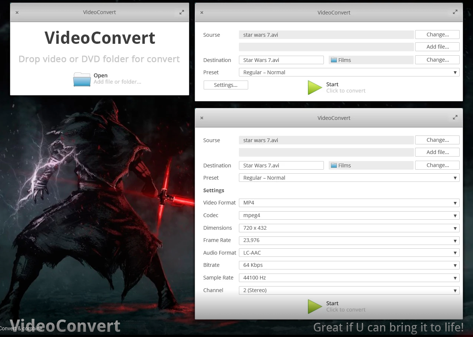Open Preset dropdown in top-right window
This screenshot has width=473, height=337.
point(349,72)
